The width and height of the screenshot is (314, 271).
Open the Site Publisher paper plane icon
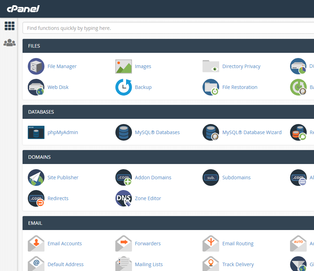[36, 178]
